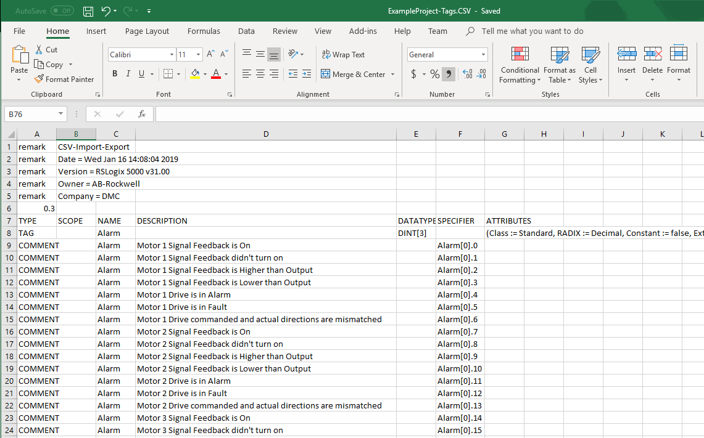The image size is (704, 438).
Task: Click Top Align icon
Action: pyautogui.click(x=246, y=54)
